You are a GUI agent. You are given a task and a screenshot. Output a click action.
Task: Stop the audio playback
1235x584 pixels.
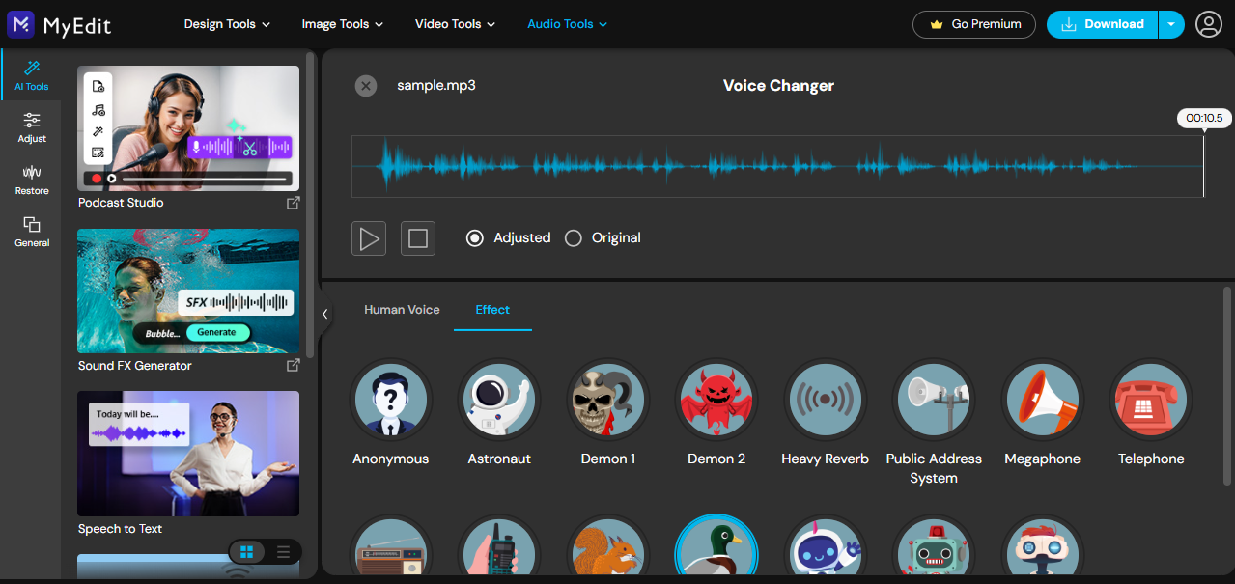(418, 238)
